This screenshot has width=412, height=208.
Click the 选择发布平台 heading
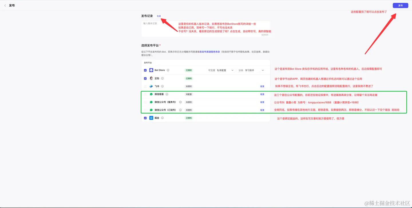(x=150, y=45)
